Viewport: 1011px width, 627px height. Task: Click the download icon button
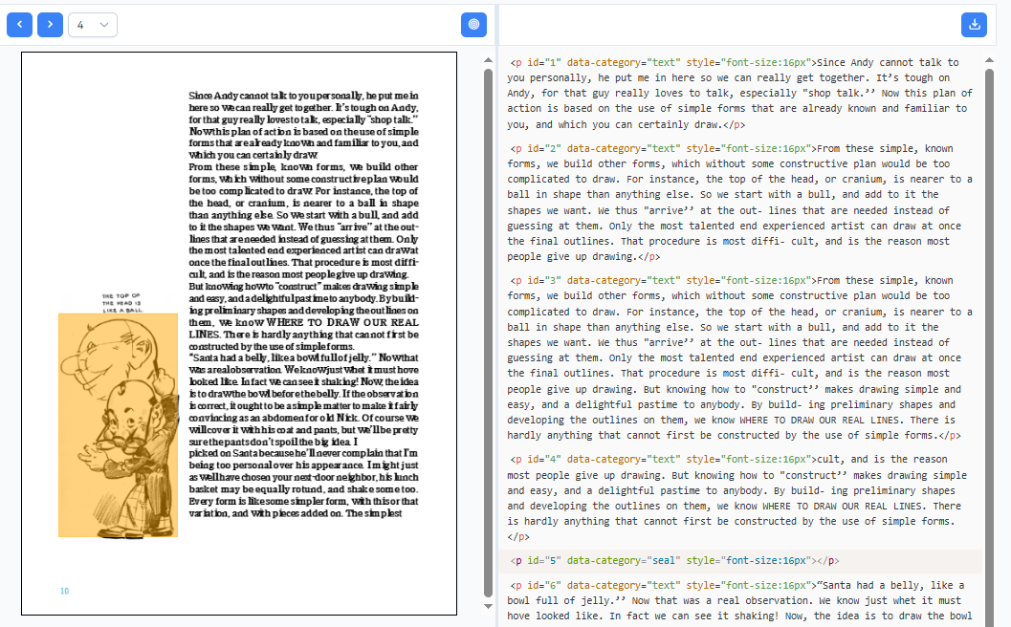[974, 25]
